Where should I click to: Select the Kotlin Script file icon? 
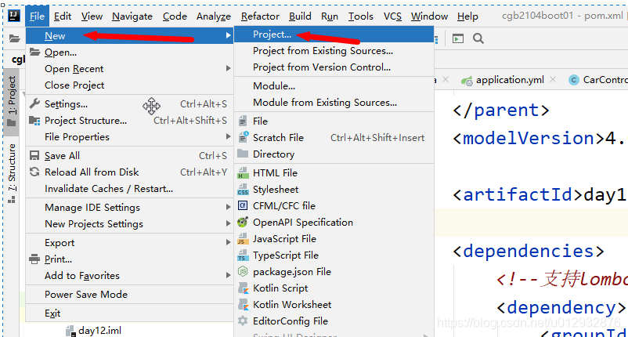pos(243,288)
